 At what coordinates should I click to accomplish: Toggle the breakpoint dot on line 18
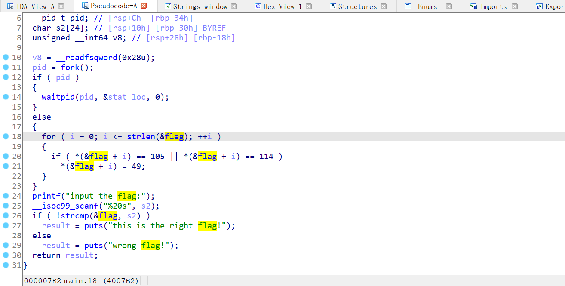coord(6,136)
